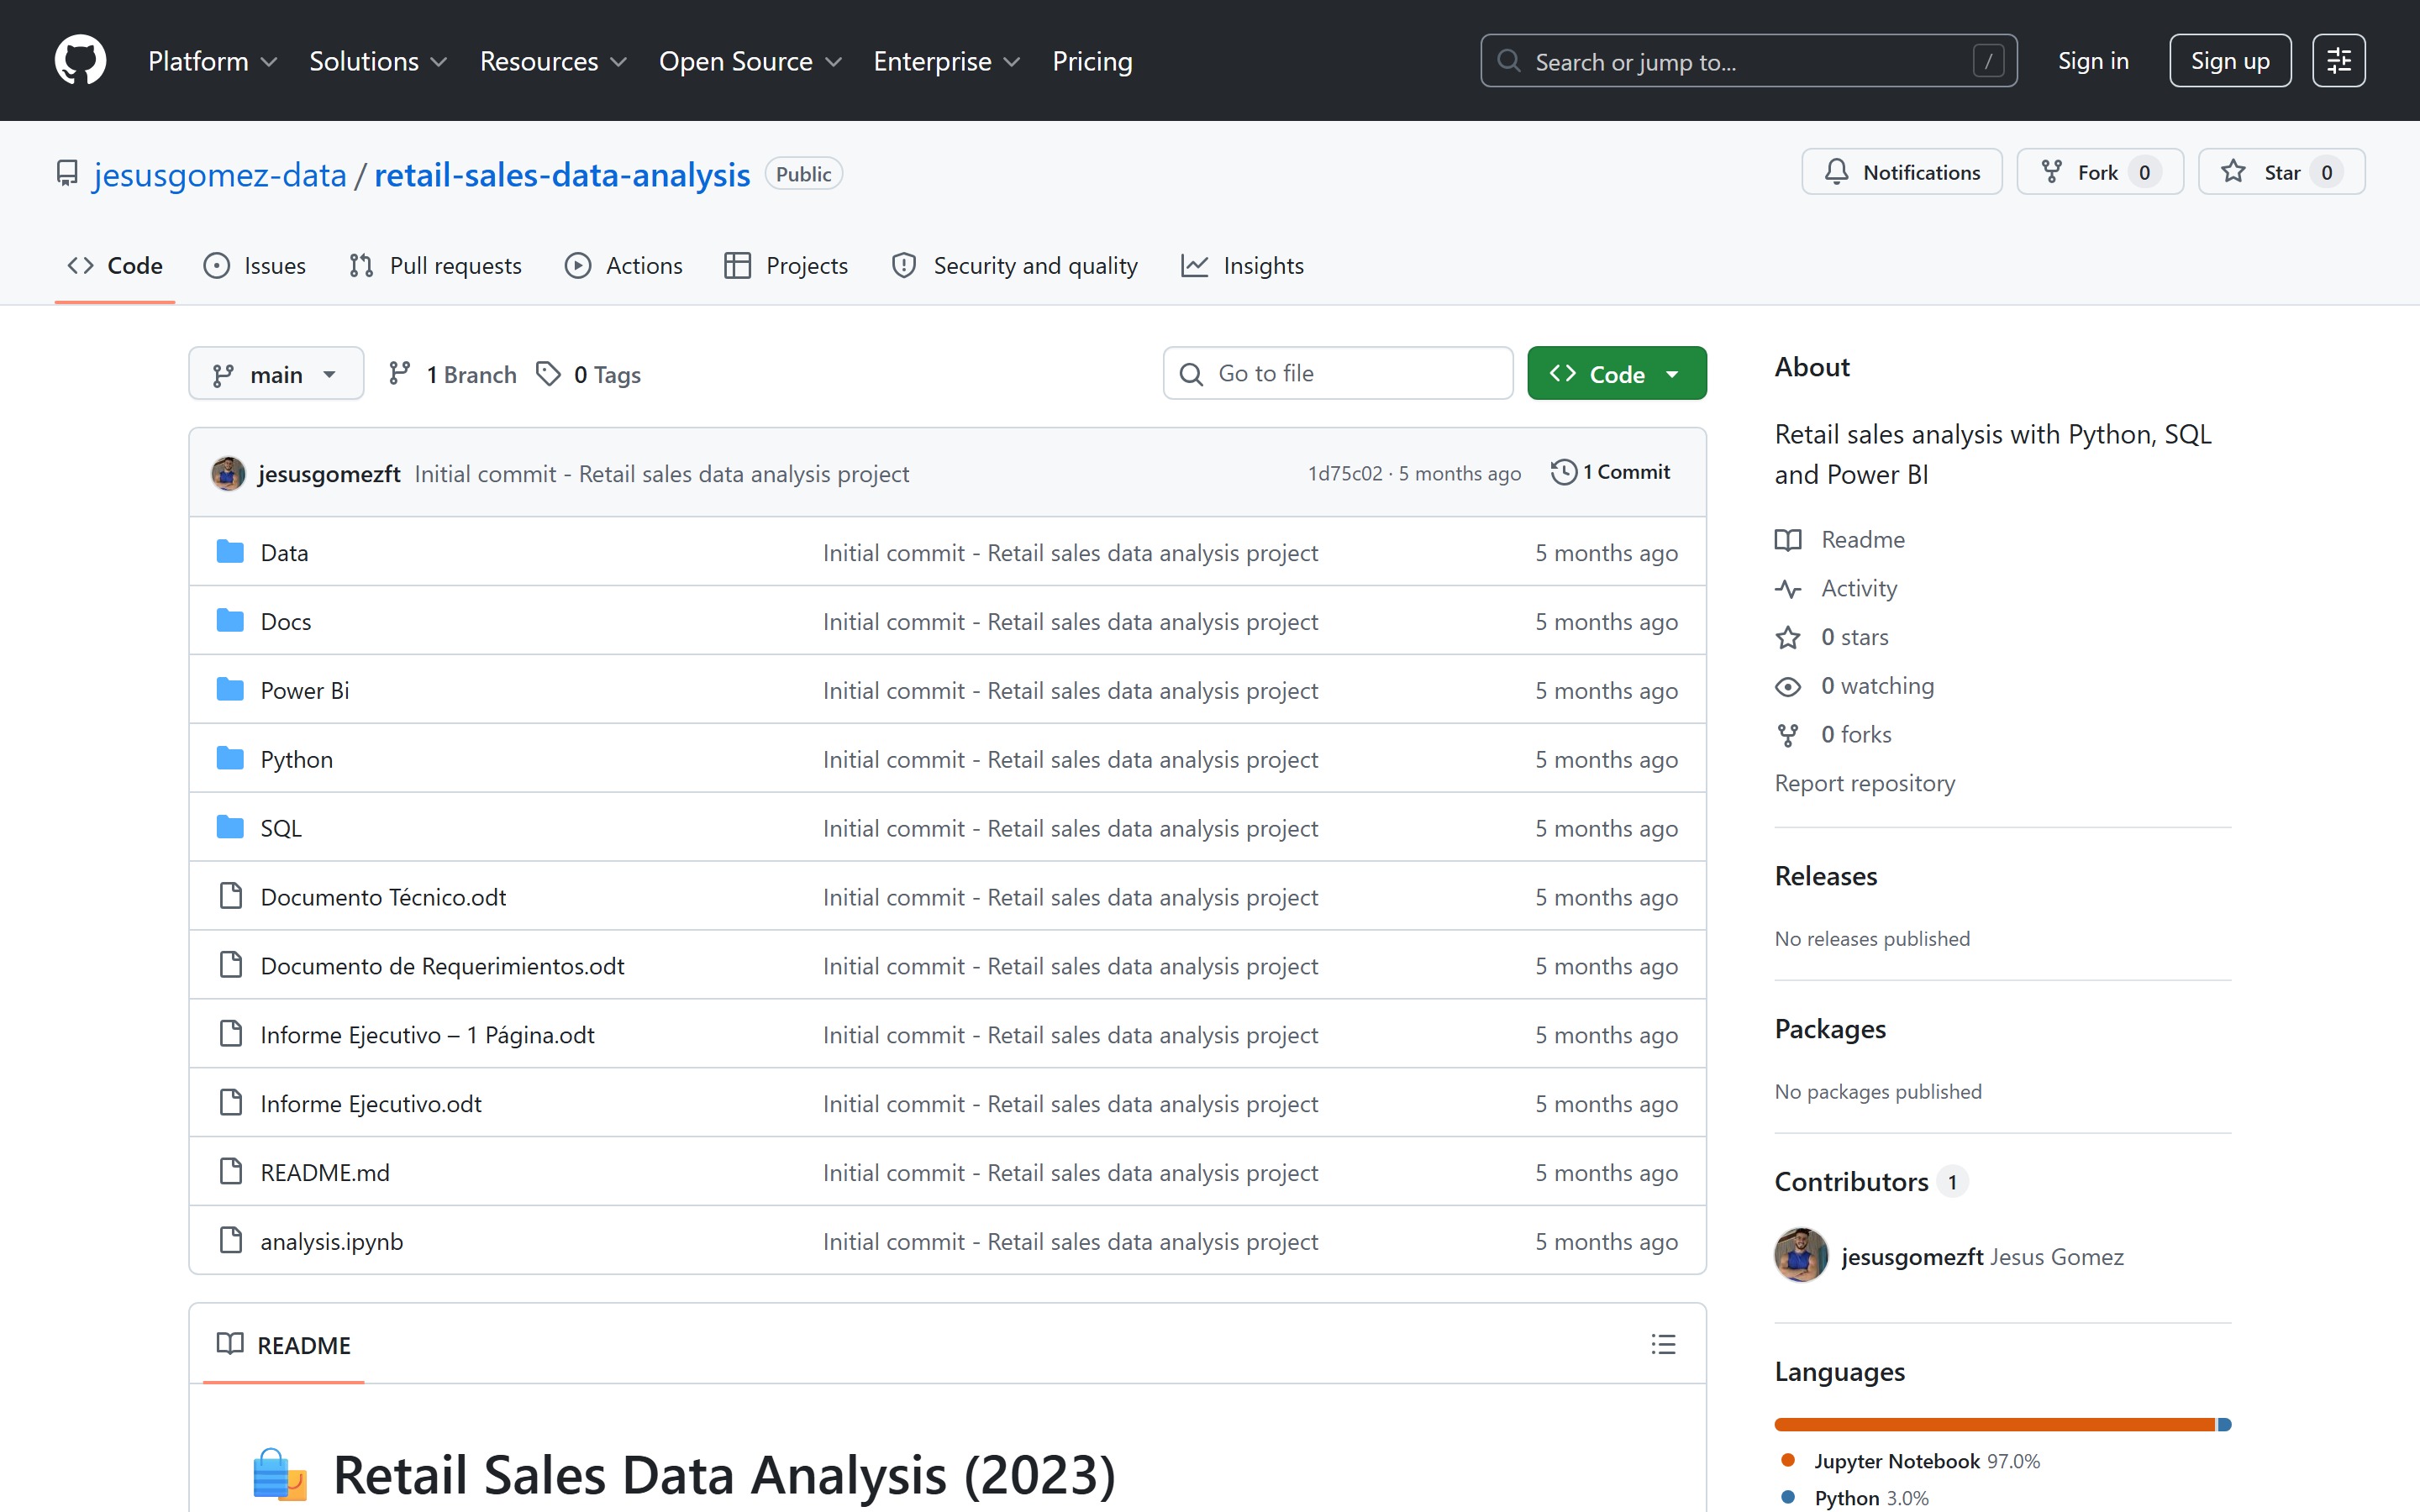Click the Data folder icon
The width and height of the screenshot is (2420, 1512).
(x=230, y=552)
